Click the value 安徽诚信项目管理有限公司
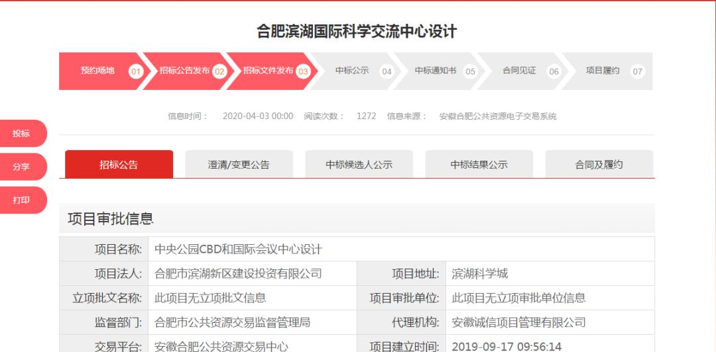The width and height of the screenshot is (716, 352). click(x=518, y=323)
